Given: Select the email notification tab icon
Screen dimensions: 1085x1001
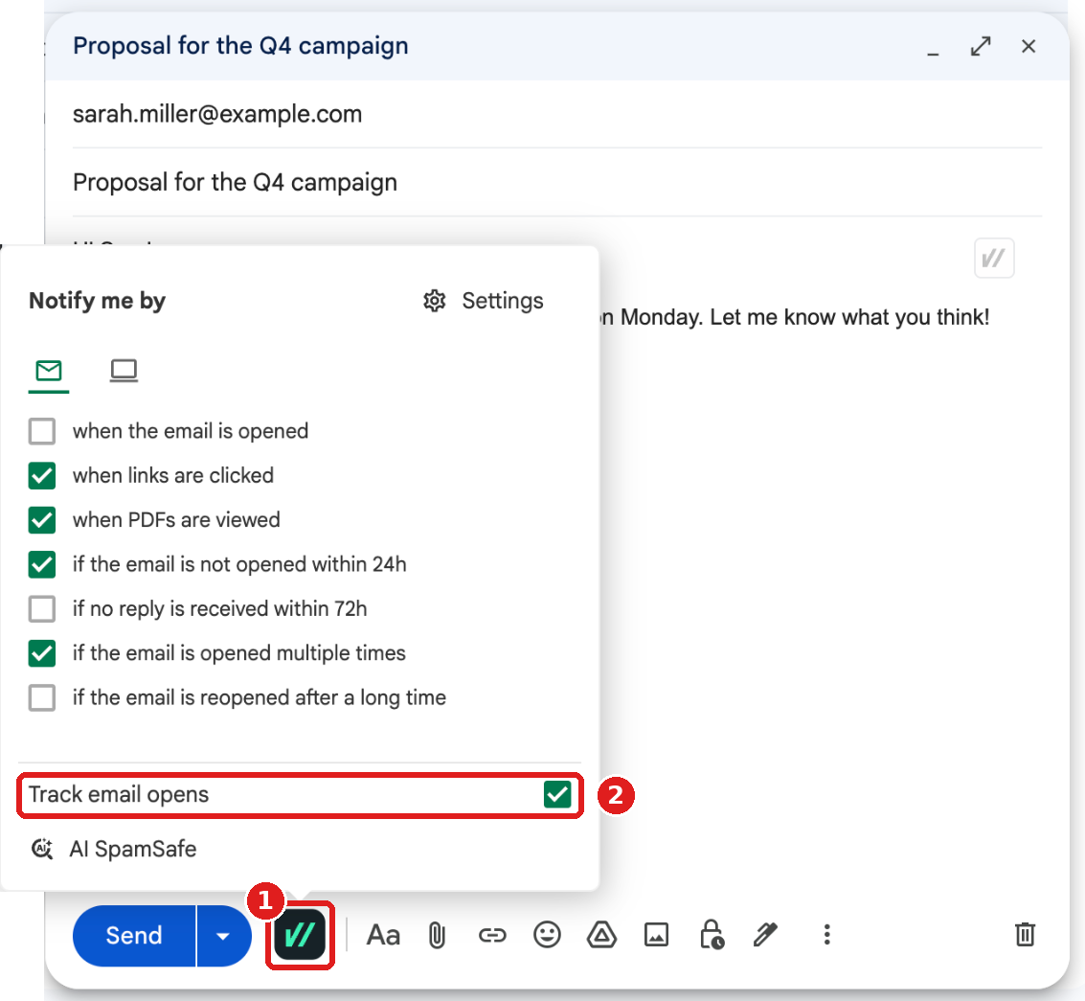Looking at the screenshot, I should pyautogui.click(x=49, y=371).
